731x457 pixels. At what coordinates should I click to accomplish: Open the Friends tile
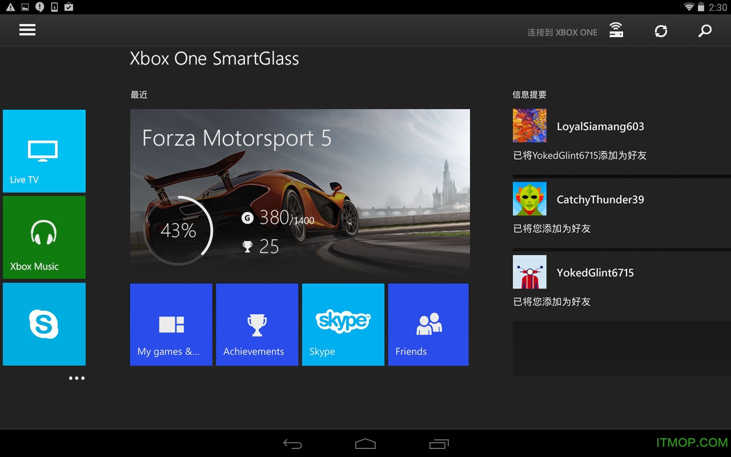click(x=428, y=324)
